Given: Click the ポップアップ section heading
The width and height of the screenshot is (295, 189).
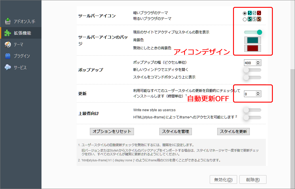Looking at the screenshot, I should (91, 70).
